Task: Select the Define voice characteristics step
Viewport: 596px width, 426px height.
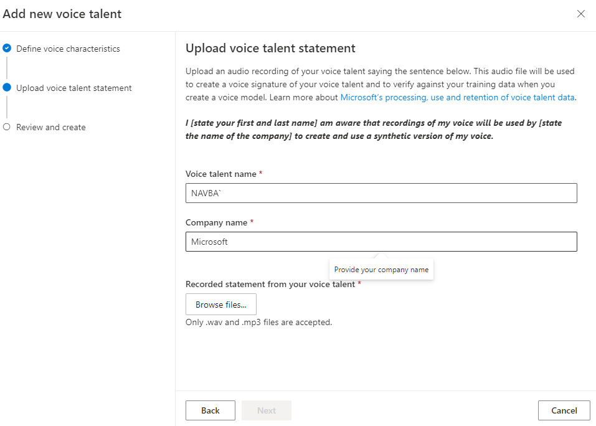Action: tap(69, 48)
